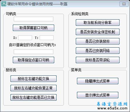Viewport: 130px width, 112px height.
Task: Click the 隐藏弹出式菜单 button
Action: pyautogui.click(x=98, y=81)
